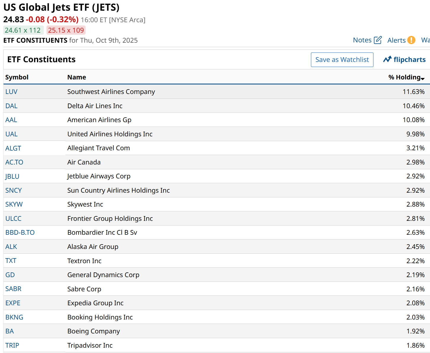Image resolution: width=430 pixels, height=353 pixels.
Task: Sort by % Holding descending arrow
Action: 423,79
